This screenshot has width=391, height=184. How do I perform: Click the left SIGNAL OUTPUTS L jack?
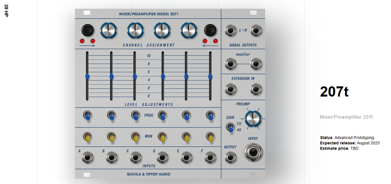[x=230, y=31]
